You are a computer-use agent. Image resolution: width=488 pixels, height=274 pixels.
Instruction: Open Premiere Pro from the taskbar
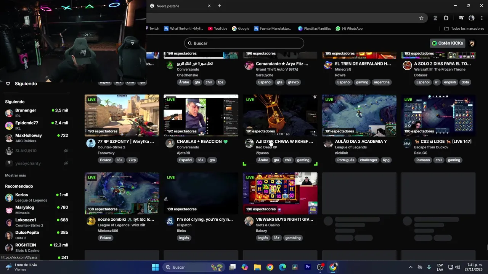point(308,267)
